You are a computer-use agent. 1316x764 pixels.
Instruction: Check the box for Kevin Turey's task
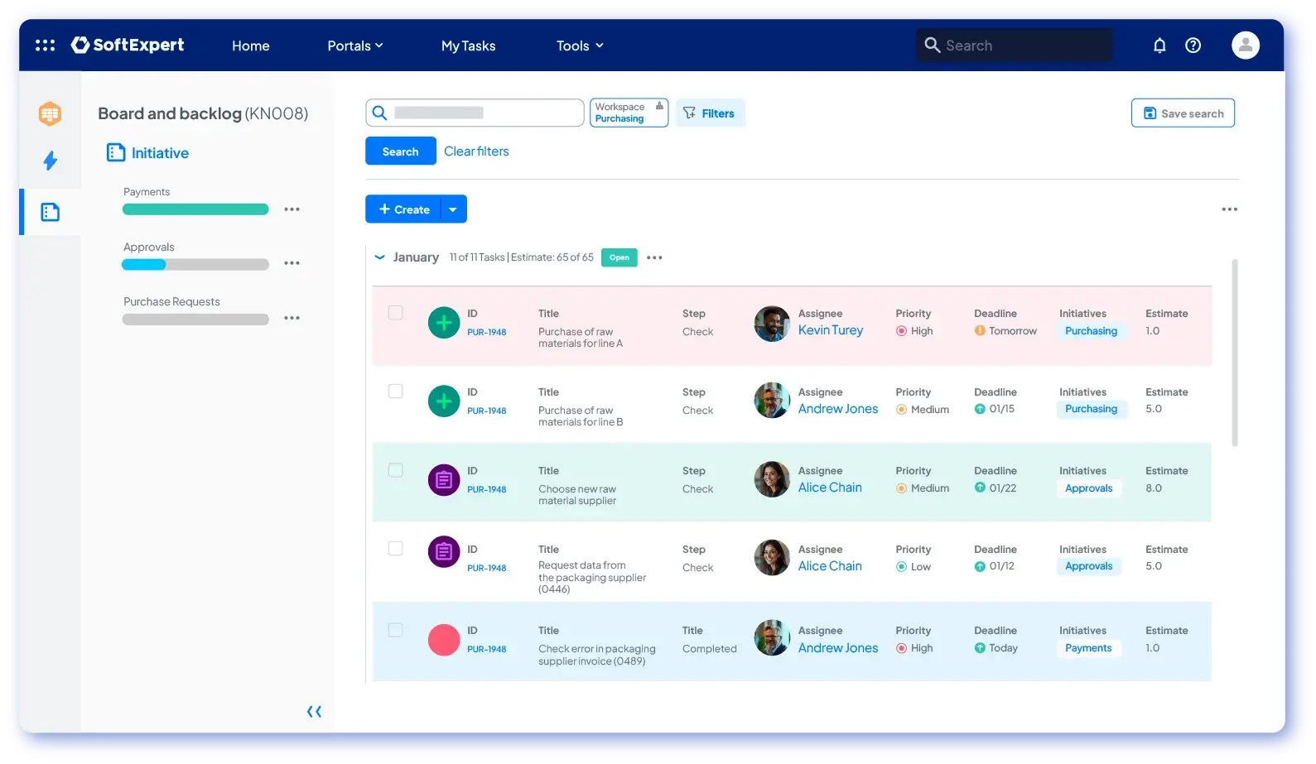pyautogui.click(x=396, y=313)
